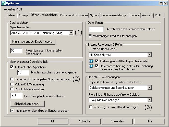Click the drawing icon beside Referenzbearbeitung checkbox
This screenshot has width=169, height=127.
pyautogui.click(x=91, y=66)
